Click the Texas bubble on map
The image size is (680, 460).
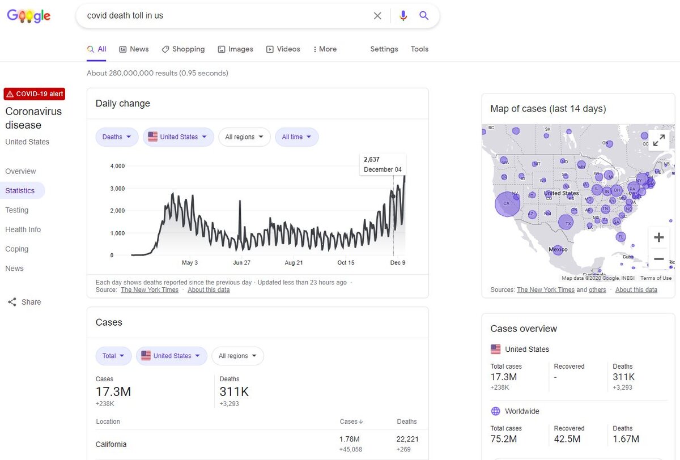point(566,222)
